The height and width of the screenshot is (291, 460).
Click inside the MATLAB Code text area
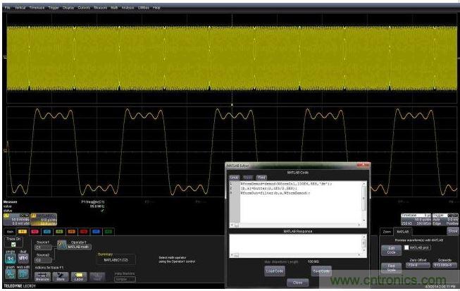coord(296,201)
